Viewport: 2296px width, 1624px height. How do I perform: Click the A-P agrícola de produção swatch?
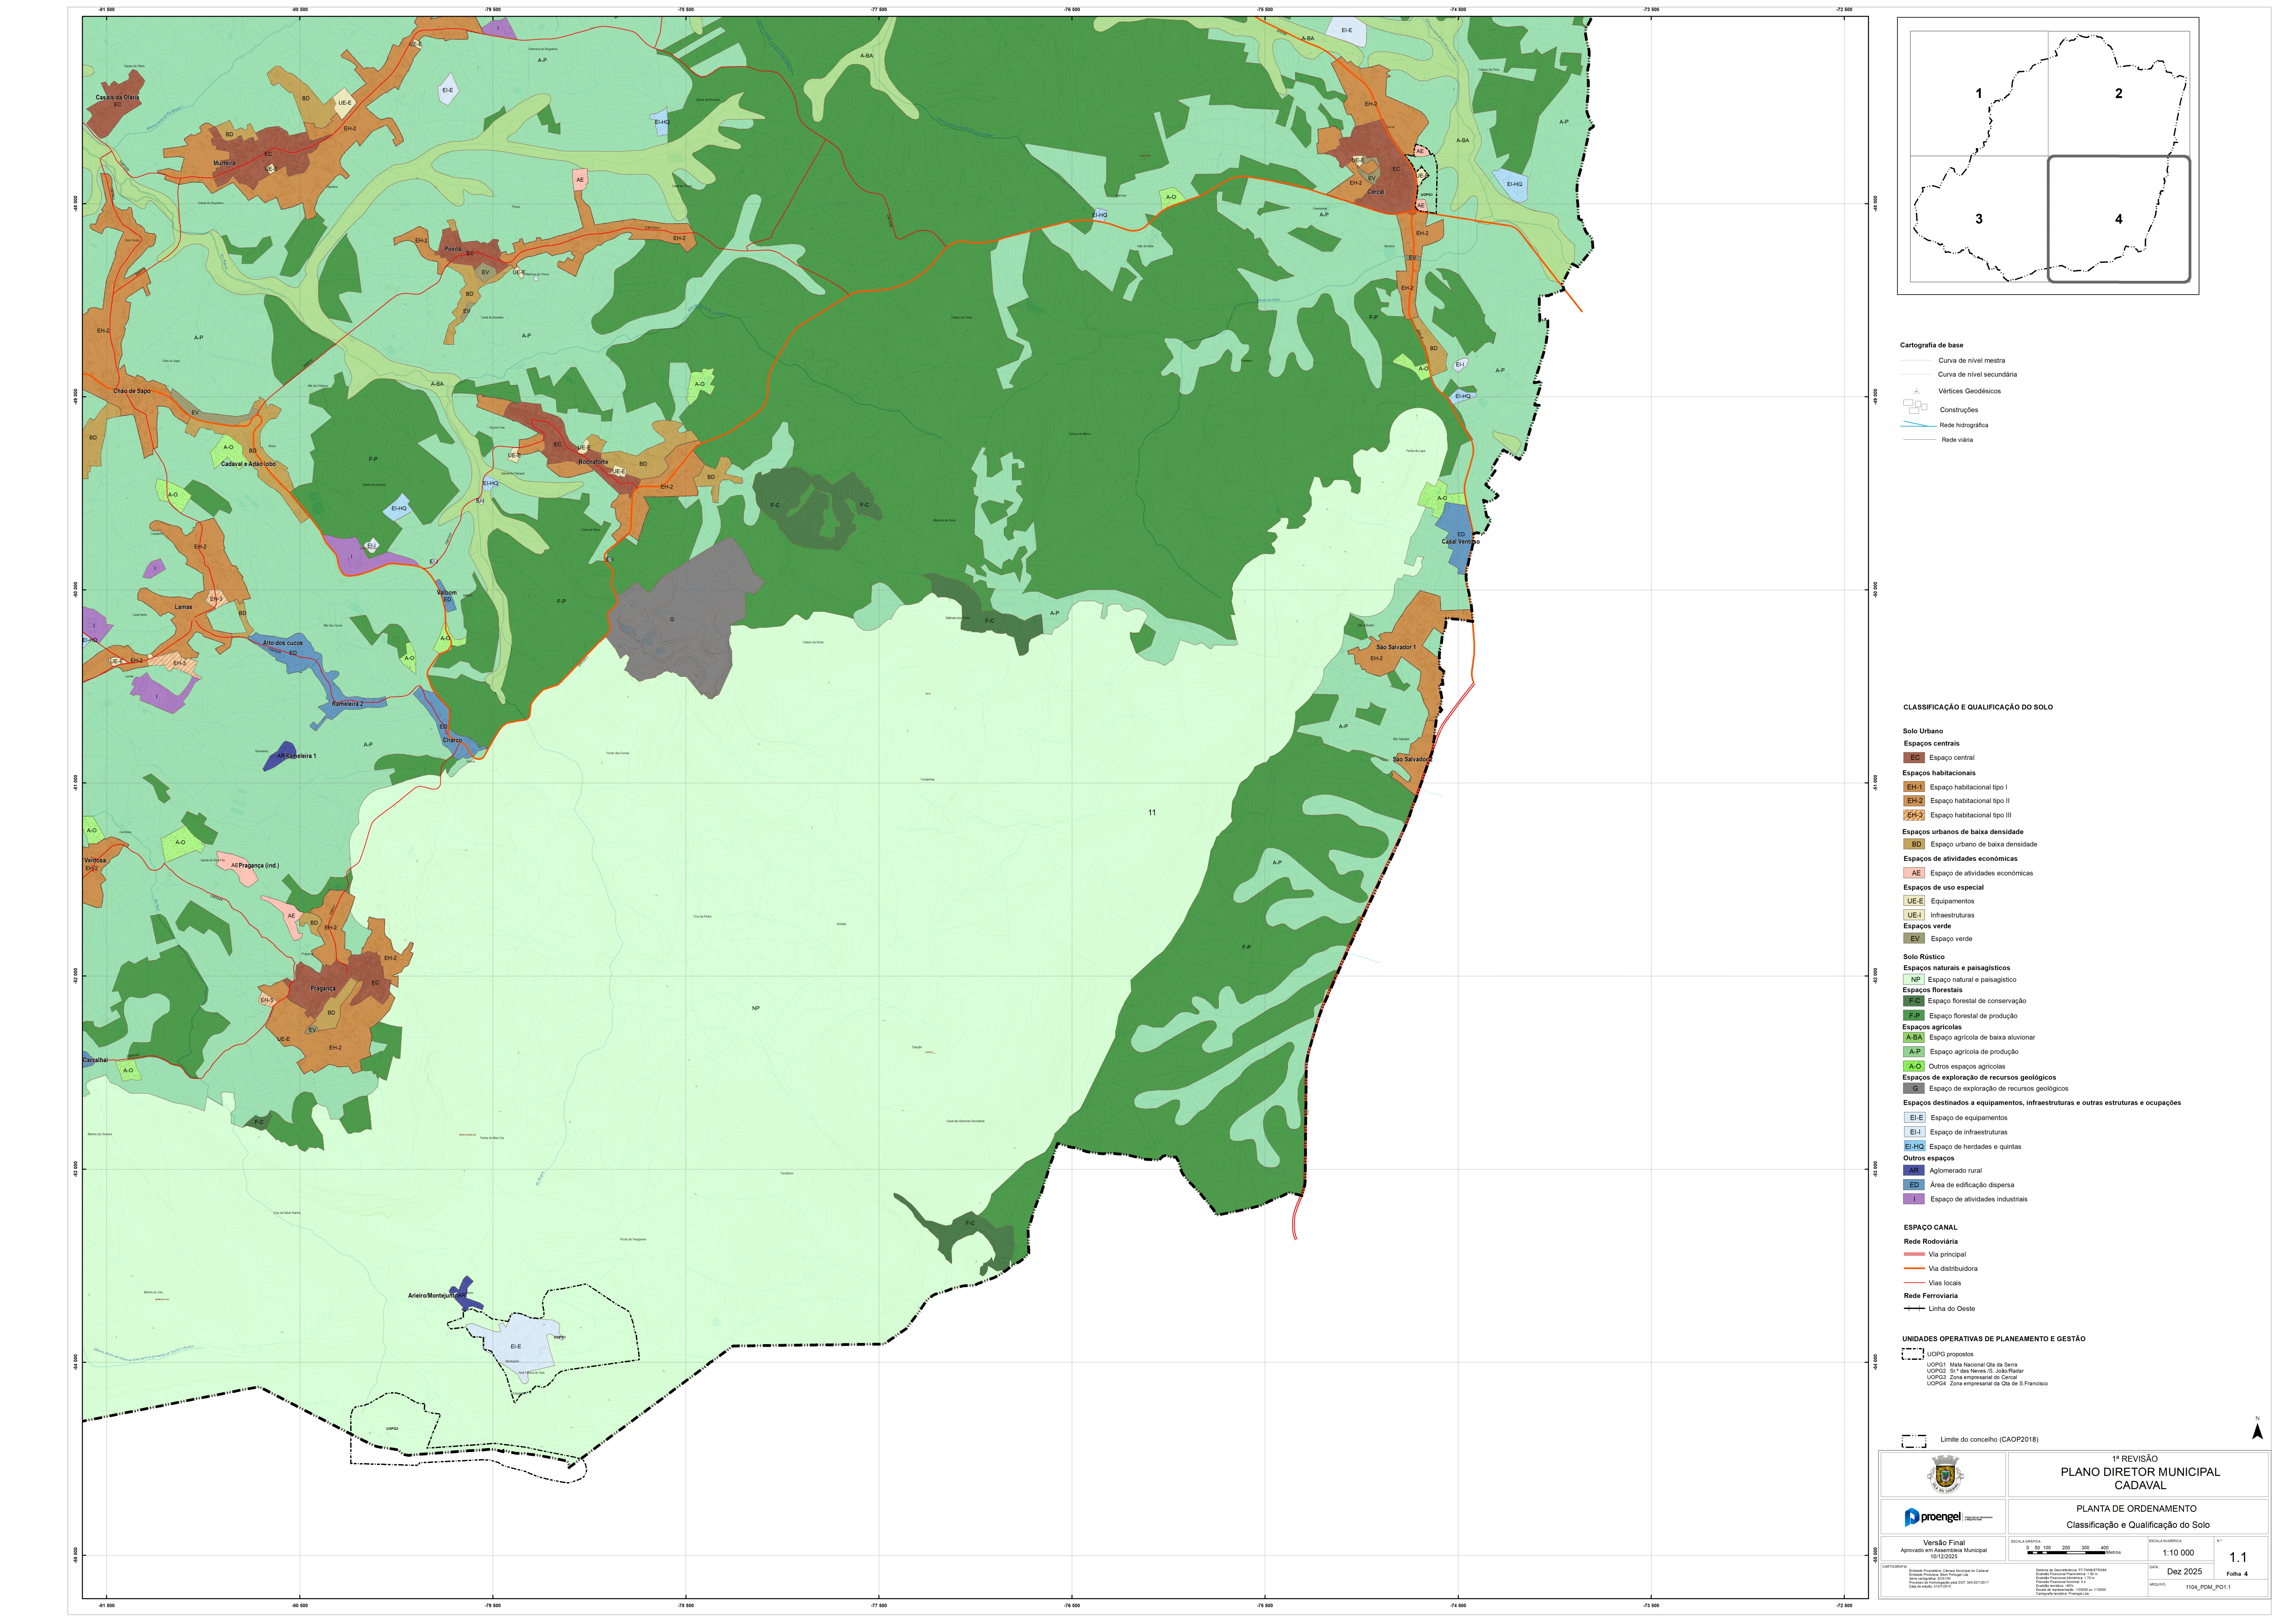(x=1914, y=1052)
